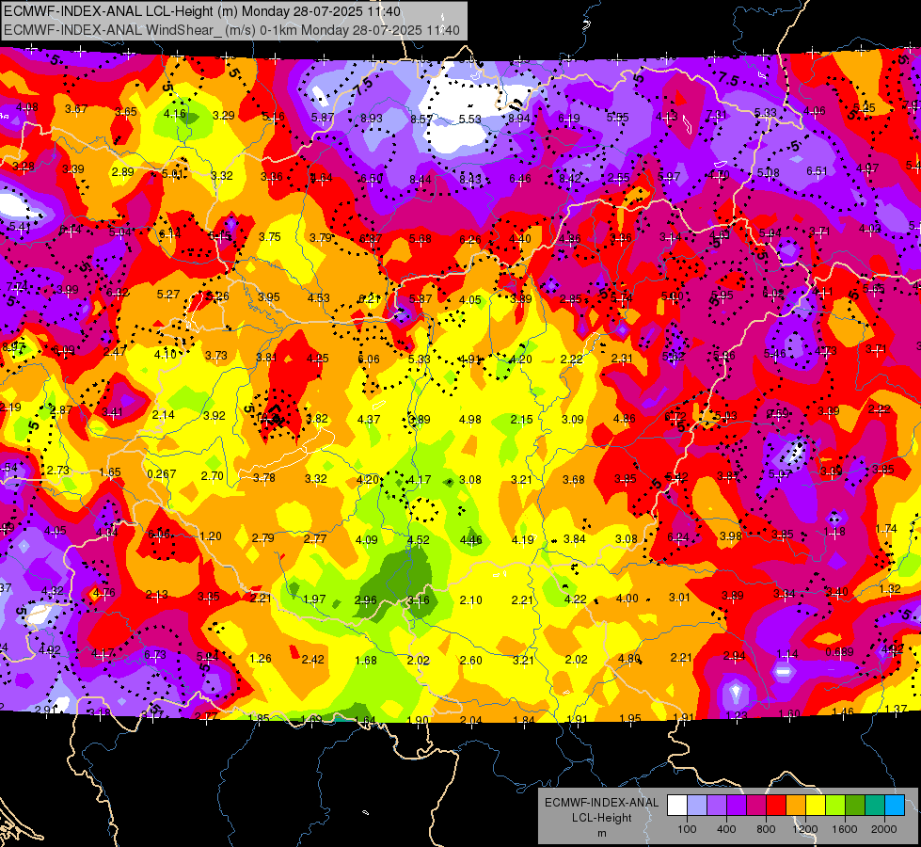The height and width of the screenshot is (847, 921).
Task: Click the map value 4.00
Action: click(627, 599)
